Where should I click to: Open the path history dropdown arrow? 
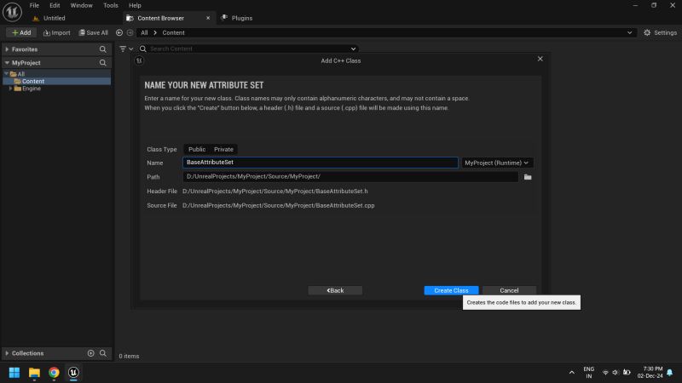point(629,32)
